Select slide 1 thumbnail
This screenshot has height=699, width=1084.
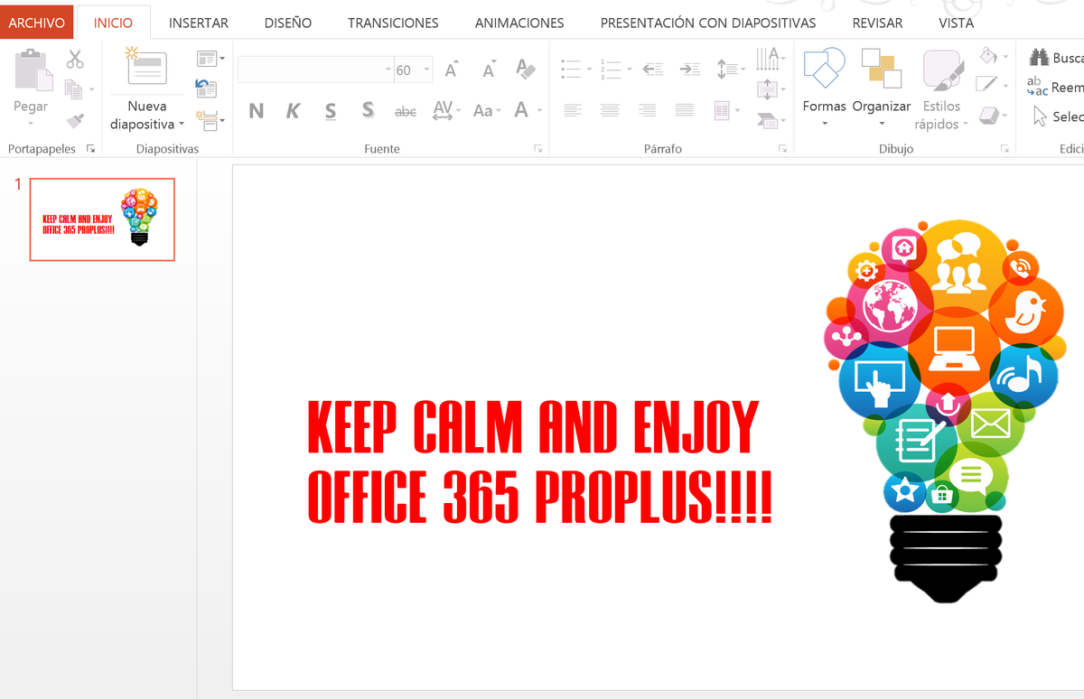[102, 219]
